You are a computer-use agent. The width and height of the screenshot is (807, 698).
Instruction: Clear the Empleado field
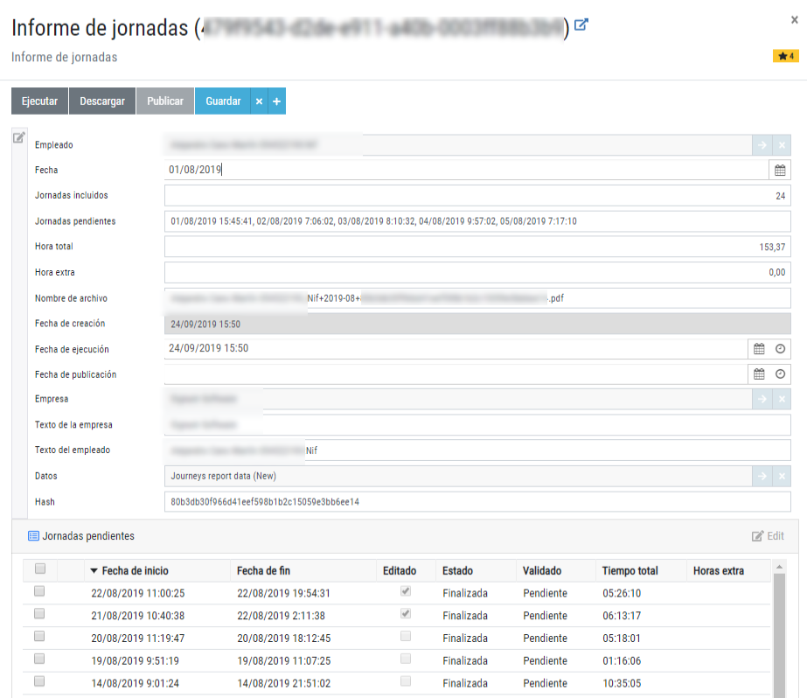click(782, 145)
